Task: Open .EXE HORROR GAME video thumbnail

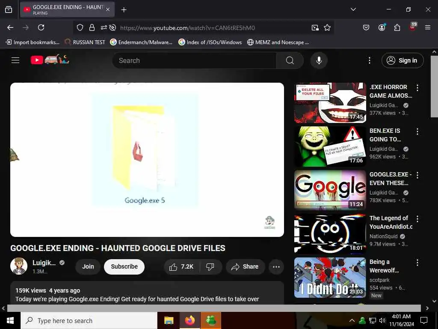Action: tap(330, 103)
